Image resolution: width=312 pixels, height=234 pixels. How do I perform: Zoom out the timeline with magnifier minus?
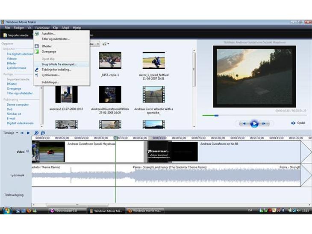point(43,133)
